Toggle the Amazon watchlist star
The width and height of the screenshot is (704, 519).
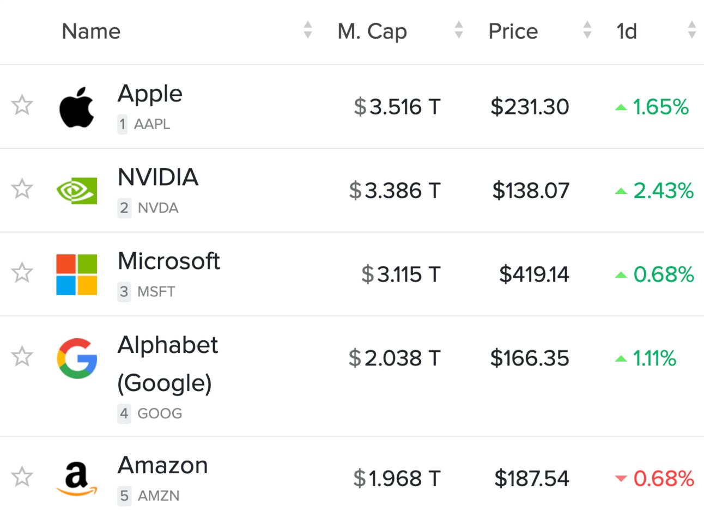(x=22, y=477)
